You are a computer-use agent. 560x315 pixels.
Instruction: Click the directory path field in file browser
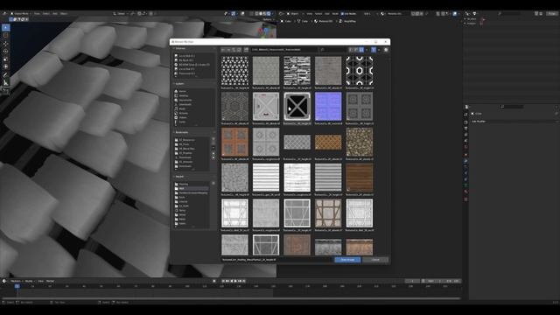tap(283, 50)
